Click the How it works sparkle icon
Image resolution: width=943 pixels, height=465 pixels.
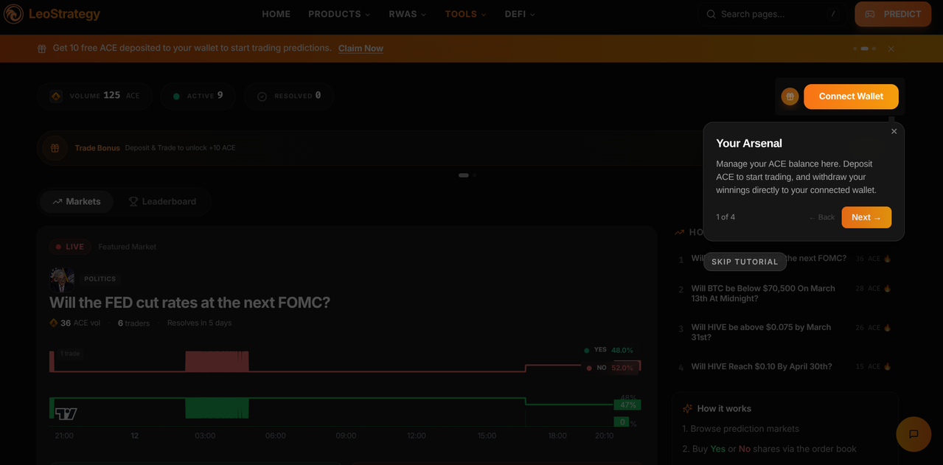[688, 408]
